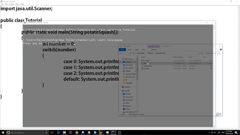Click the 'import java.util.Scanner;' code line
Viewport: 240px width, 135px height.
coord(27,9)
